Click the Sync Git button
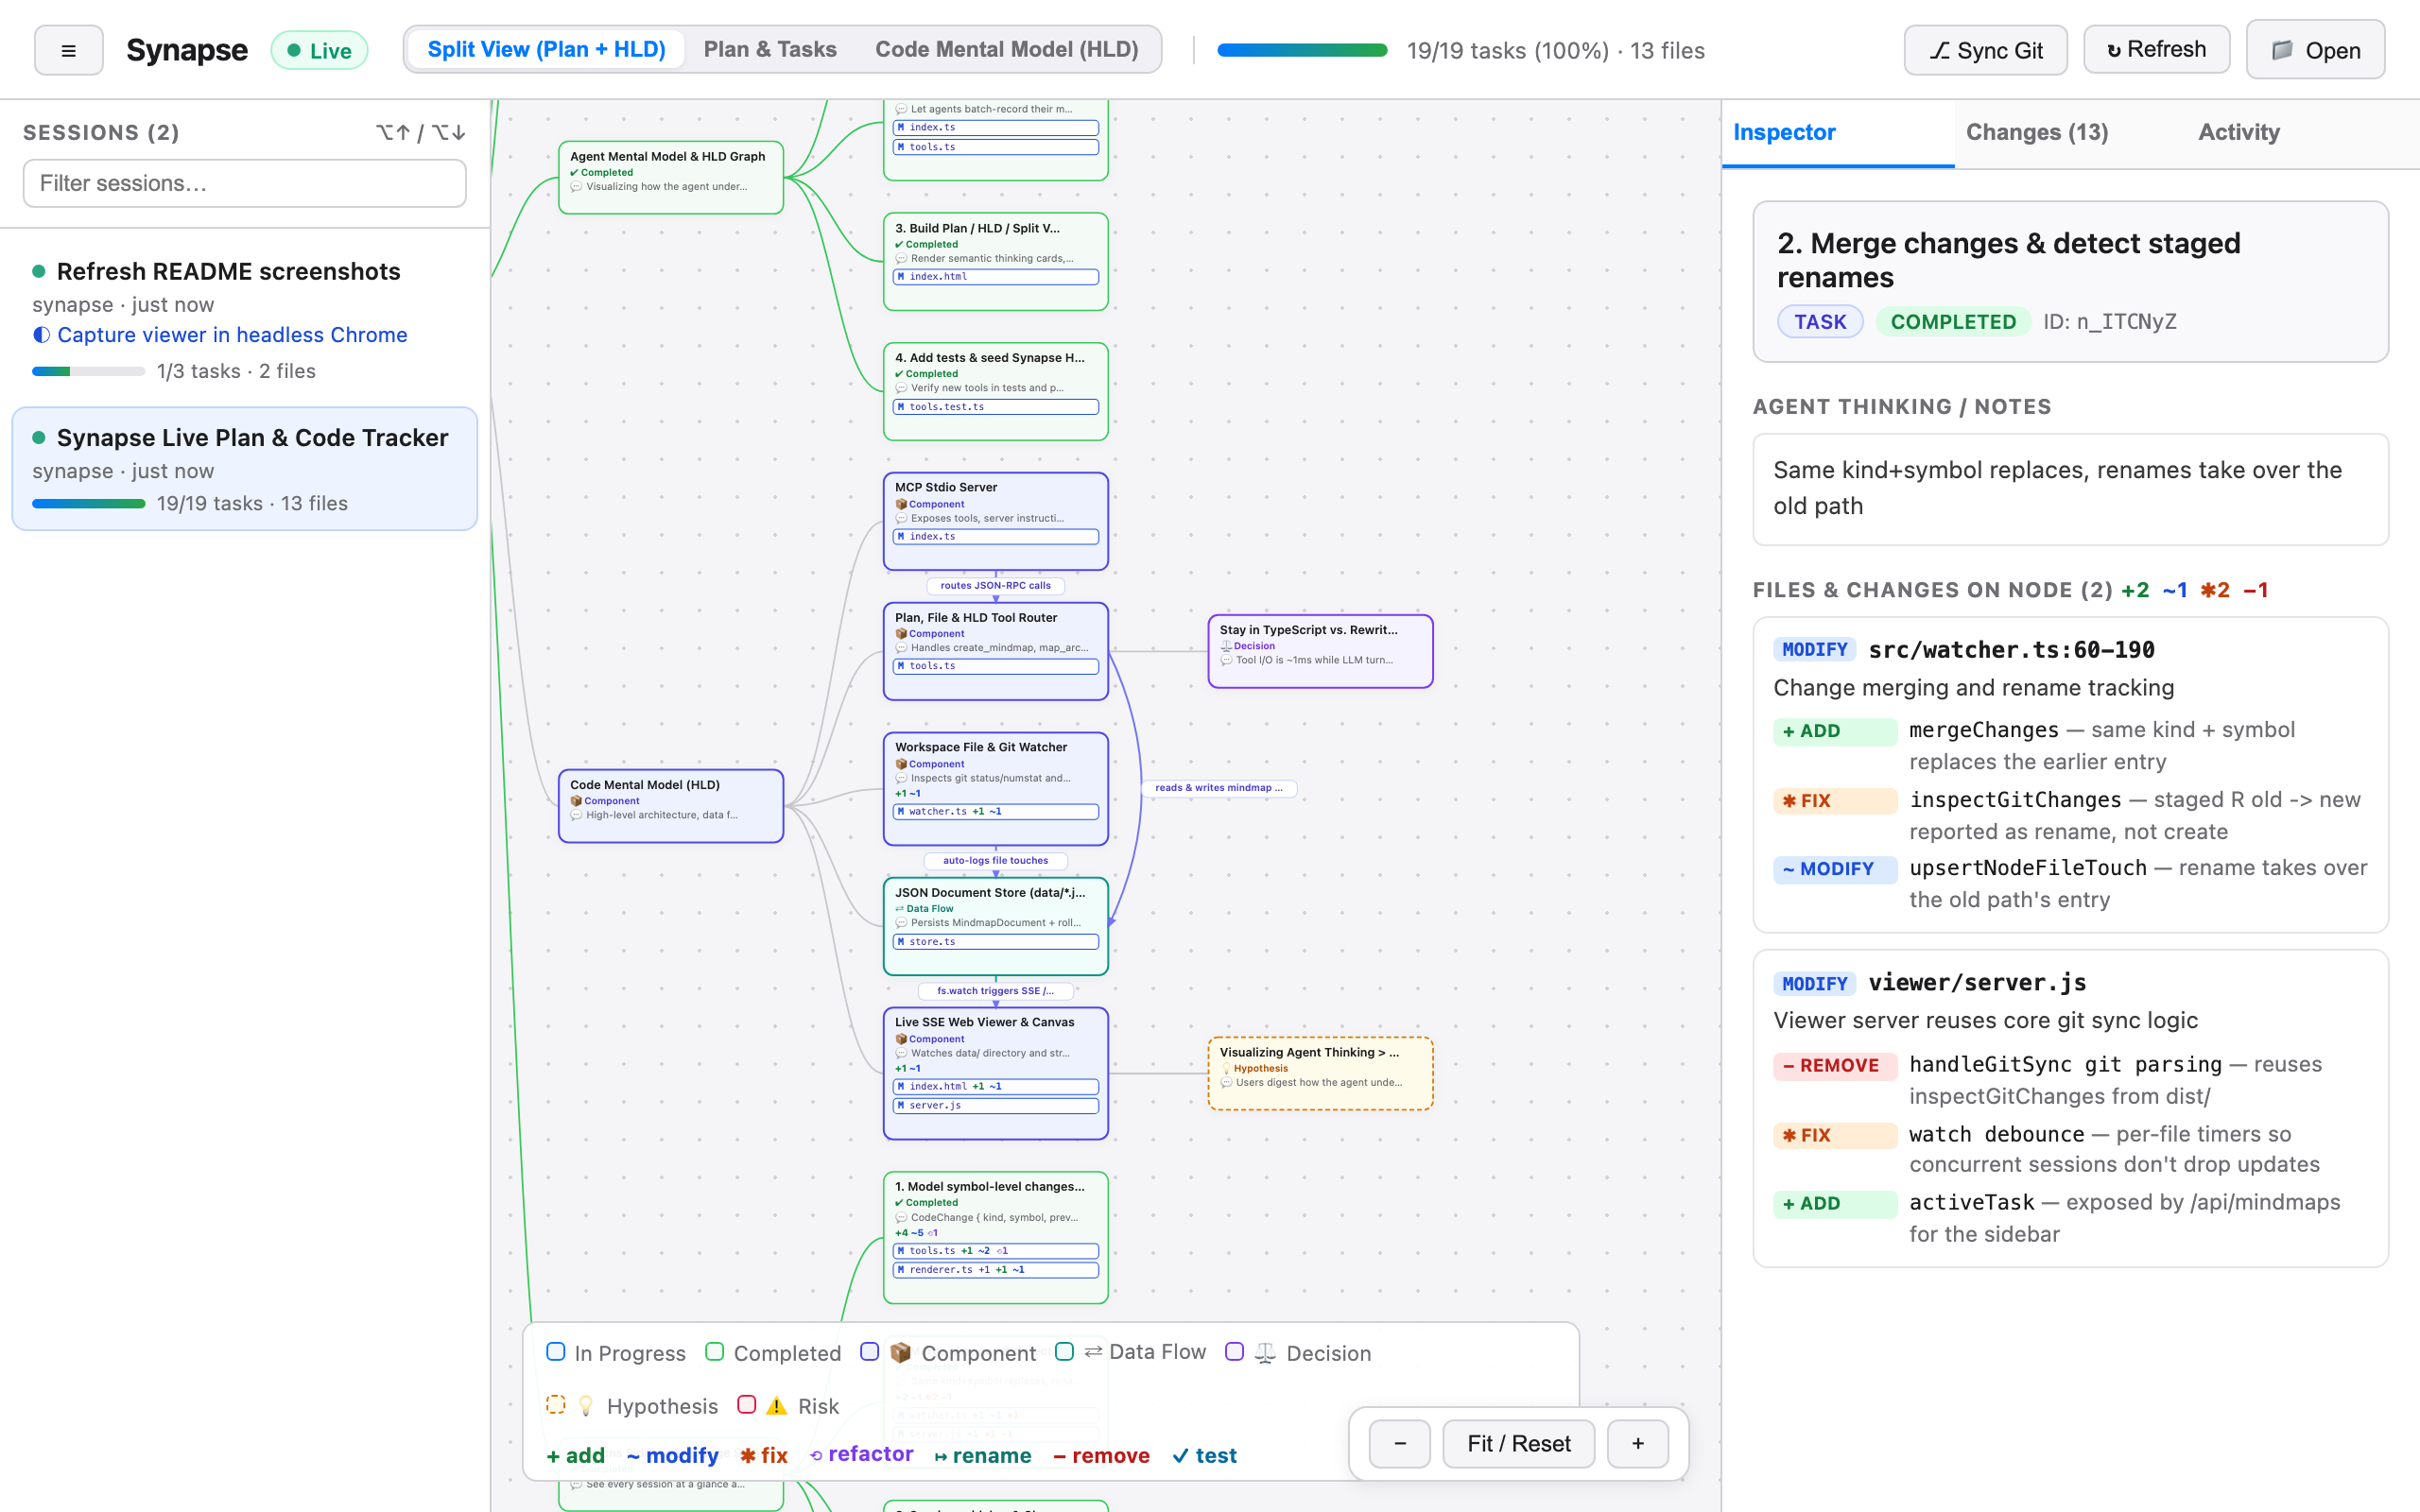 pyautogui.click(x=1985, y=50)
